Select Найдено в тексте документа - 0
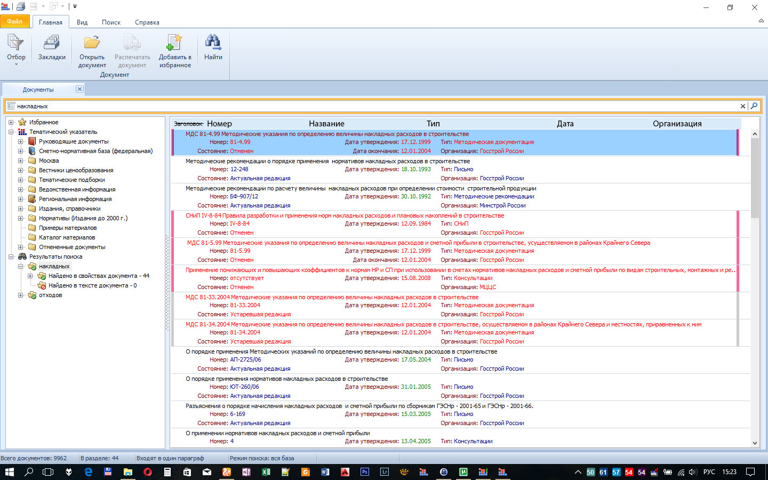This screenshot has height=480, width=768. click(92, 285)
